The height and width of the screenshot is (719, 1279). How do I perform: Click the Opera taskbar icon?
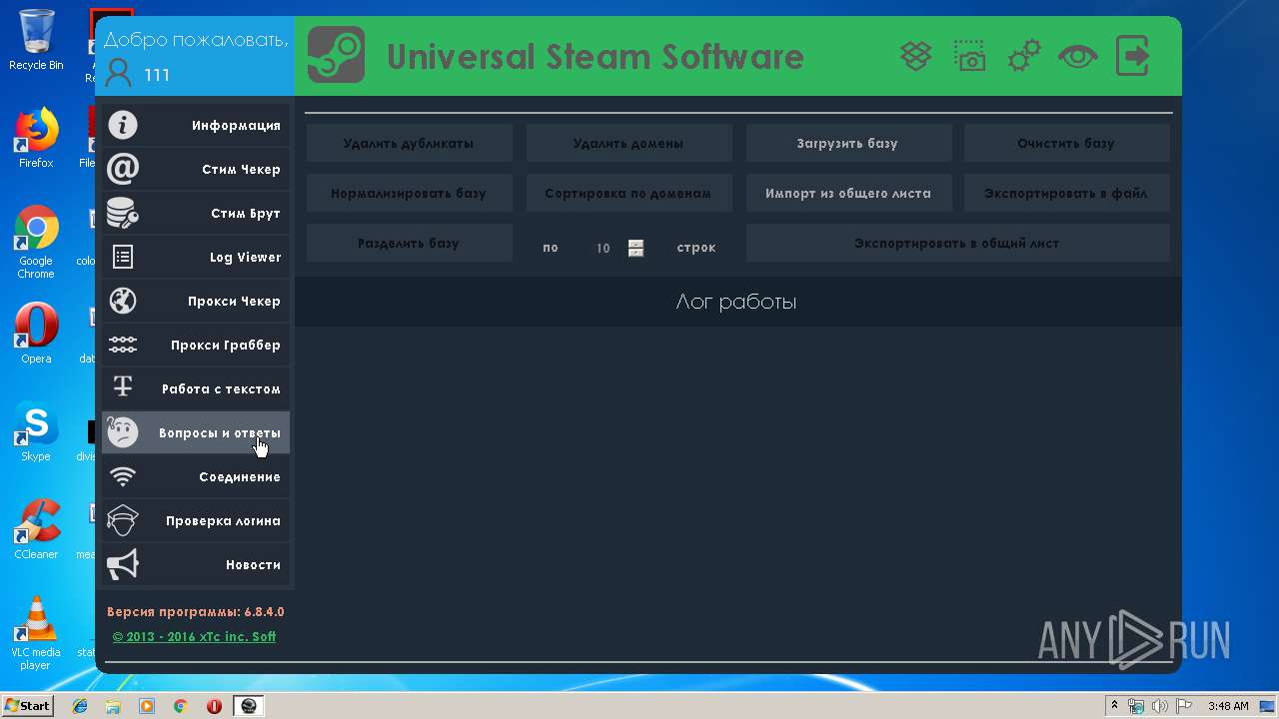(214, 706)
